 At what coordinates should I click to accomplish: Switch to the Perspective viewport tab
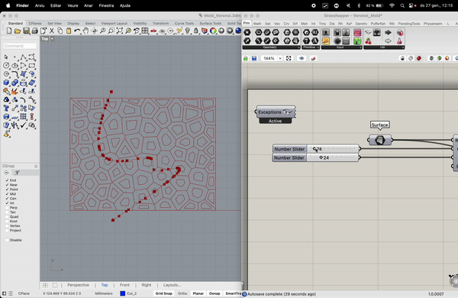coord(78,285)
